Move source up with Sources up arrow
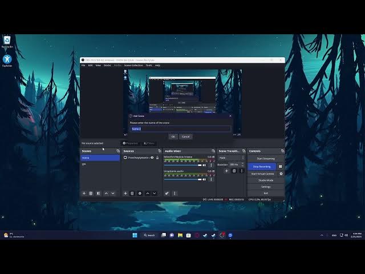 (x=148, y=194)
